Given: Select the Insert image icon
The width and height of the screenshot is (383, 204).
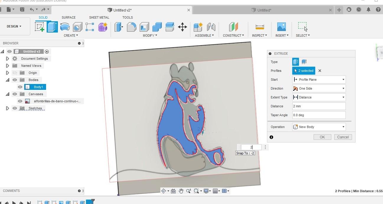Looking at the screenshot, I should coord(281,27).
